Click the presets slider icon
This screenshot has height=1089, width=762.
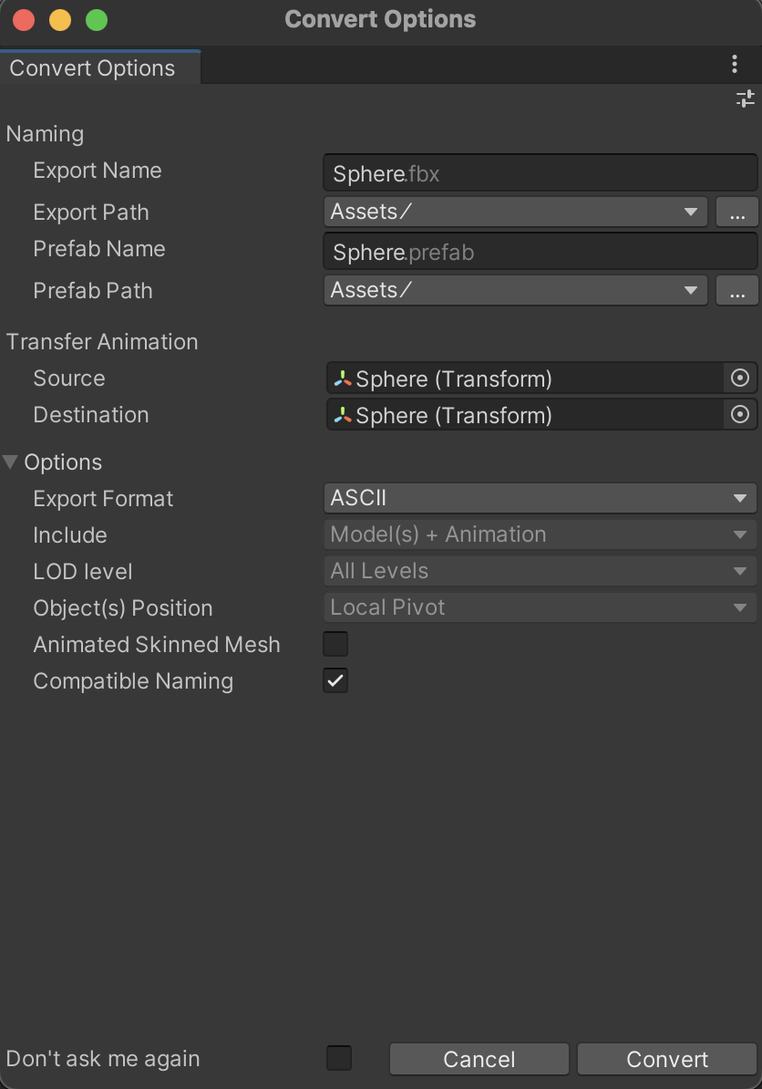tap(746, 99)
